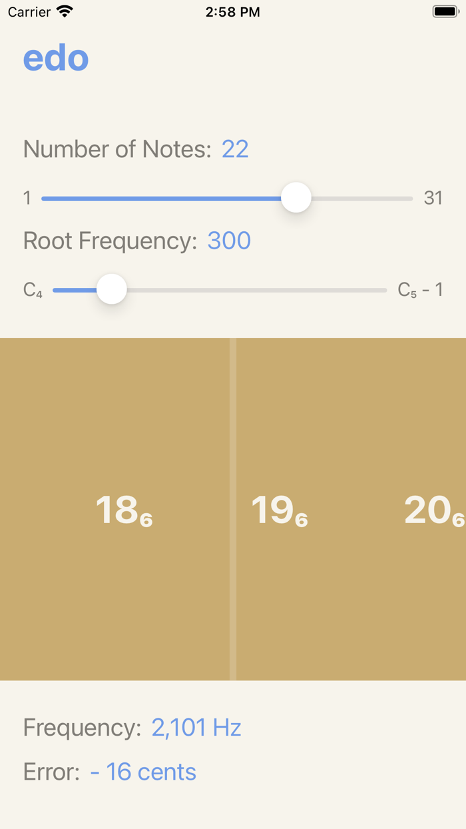Screen dimensions: 466x829
Task: Click the Root Frequency slider knob
Action: tap(112, 289)
